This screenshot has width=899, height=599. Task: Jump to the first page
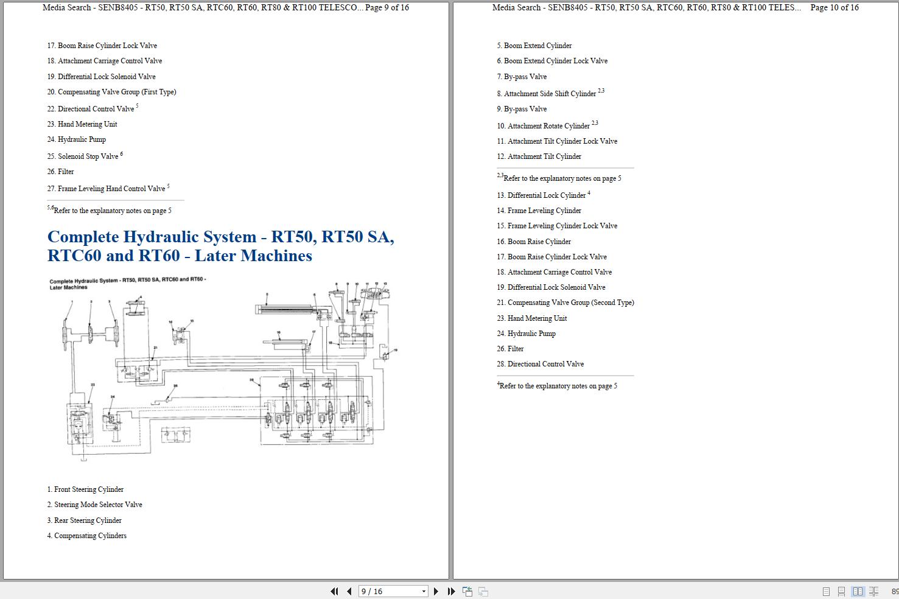click(334, 591)
